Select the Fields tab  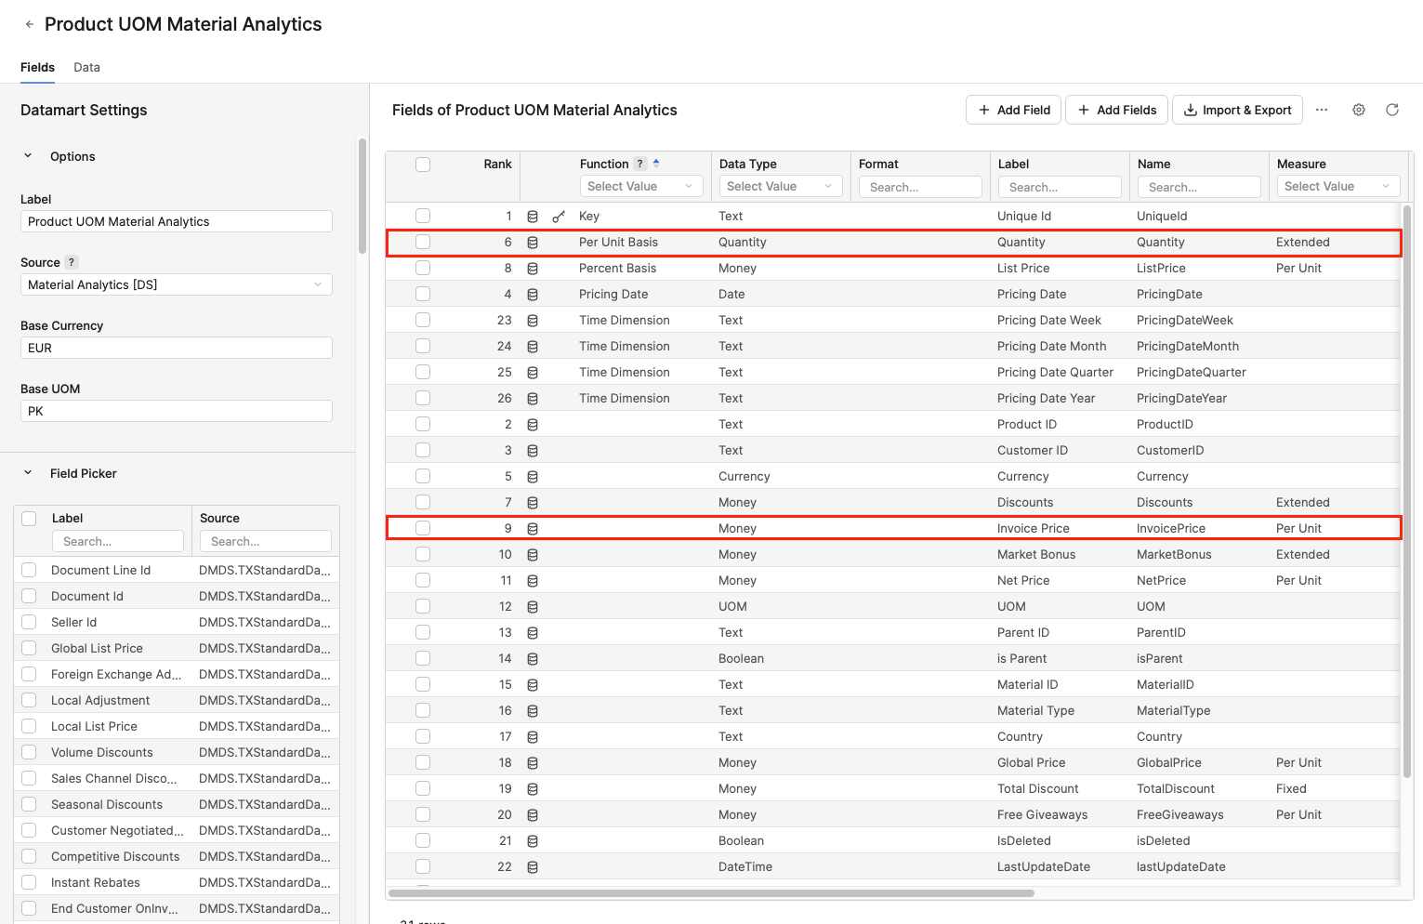click(x=37, y=67)
